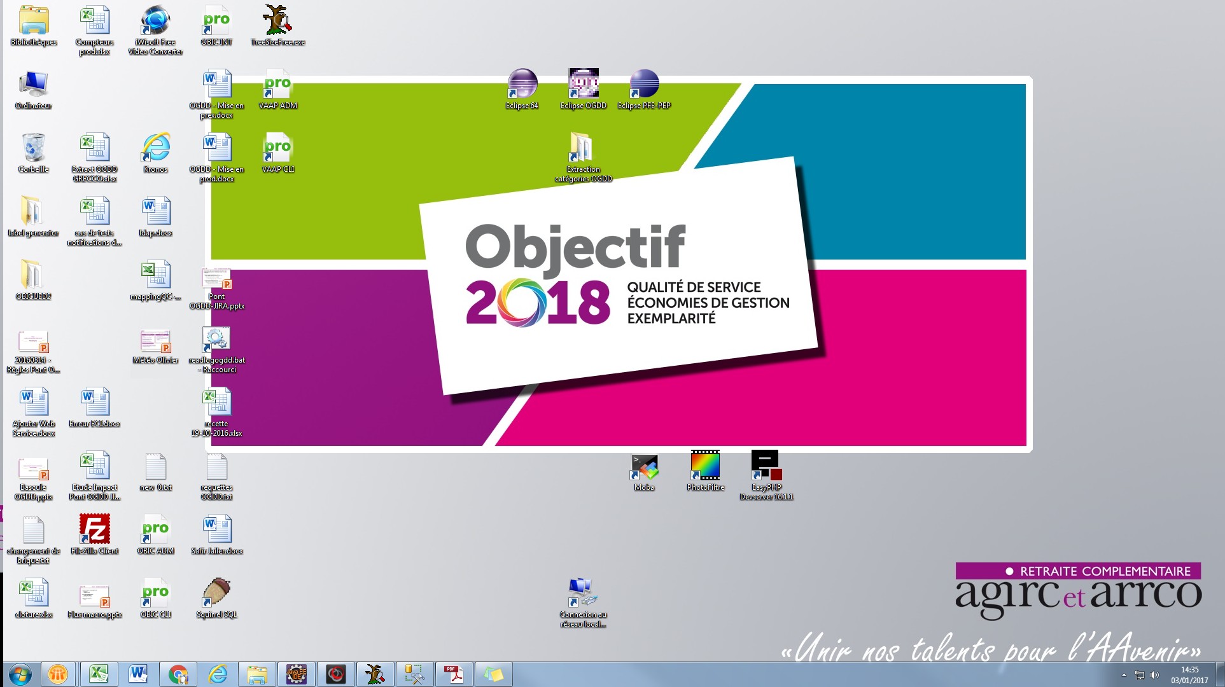The height and width of the screenshot is (687, 1225).
Task: Select changement de brique.txt file
Action: pyautogui.click(x=34, y=539)
